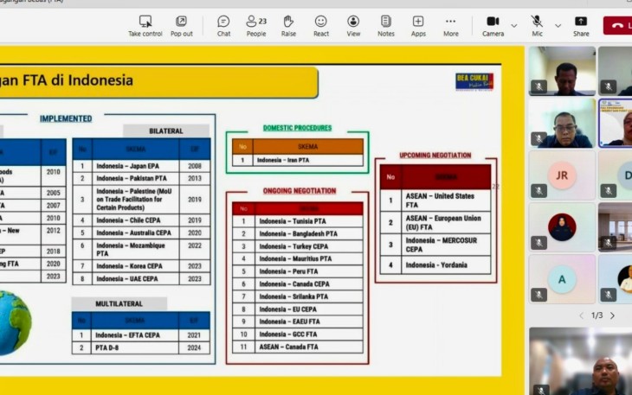Image resolution: width=632 pixels, height=395 pixels.
Task: Click the Take control button
Action: (x=145, y=26)
